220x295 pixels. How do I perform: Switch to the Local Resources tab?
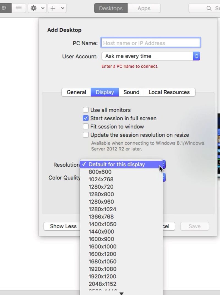coord(170,92)
